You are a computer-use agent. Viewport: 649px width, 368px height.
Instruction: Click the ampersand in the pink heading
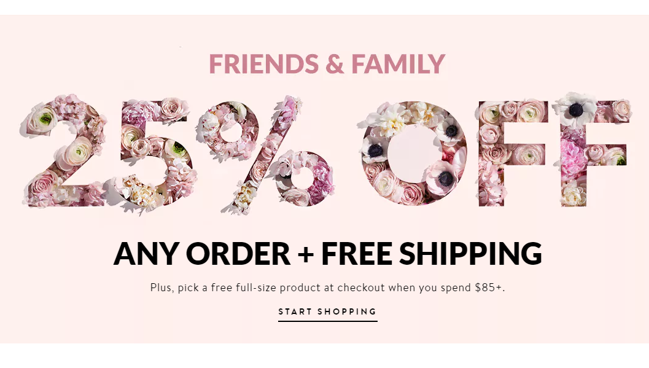[x=335, y=64]
